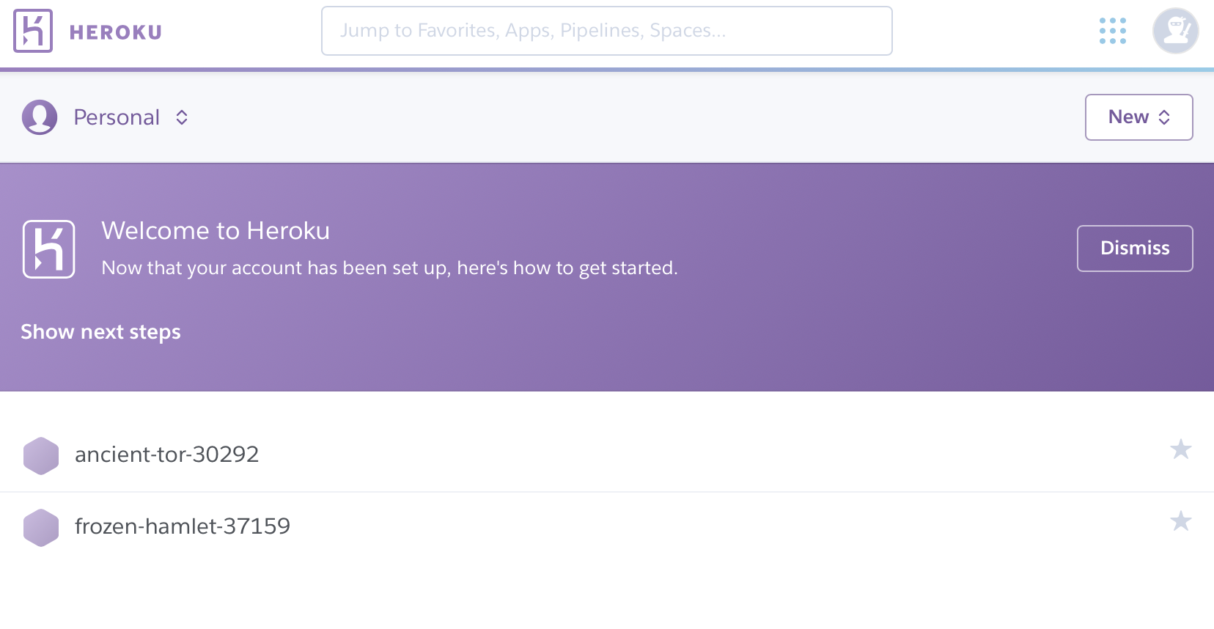
Task: Click hexagon icon beside ancient-tor-30292
Action: point(41,456)
